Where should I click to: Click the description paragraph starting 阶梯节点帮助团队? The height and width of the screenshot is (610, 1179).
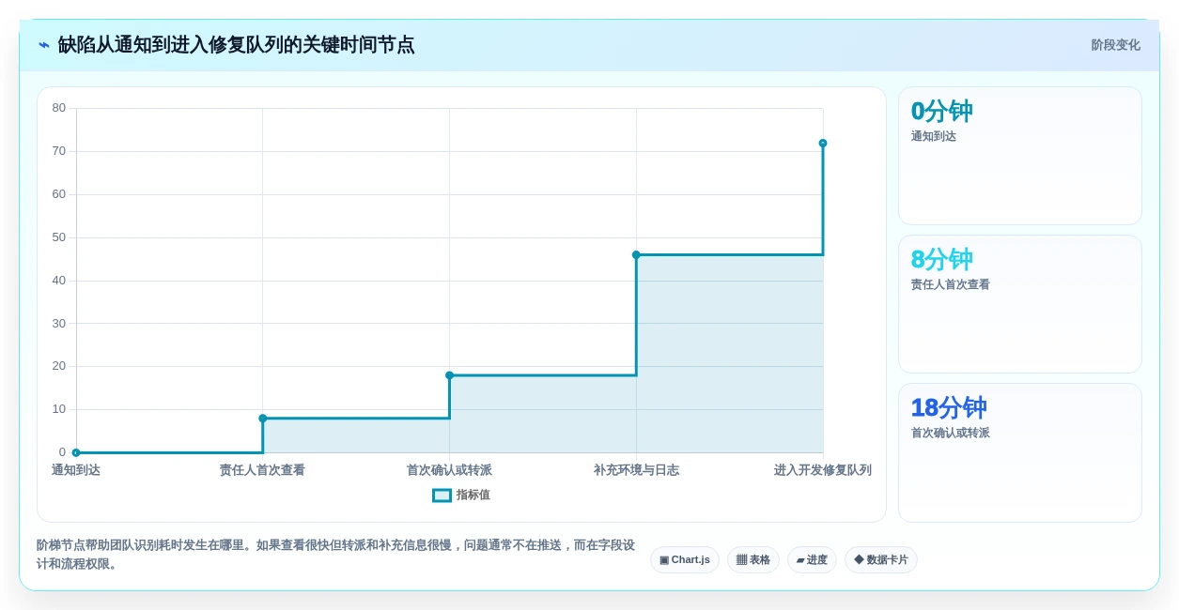(335, 555)
